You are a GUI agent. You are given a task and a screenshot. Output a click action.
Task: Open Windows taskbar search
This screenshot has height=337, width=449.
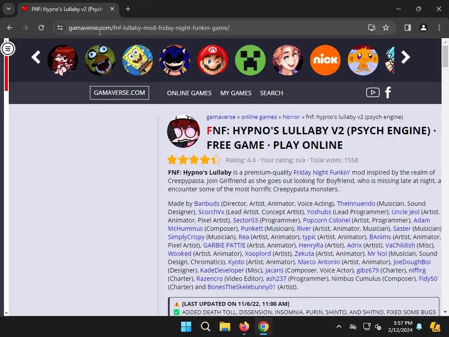coord(205,326)
